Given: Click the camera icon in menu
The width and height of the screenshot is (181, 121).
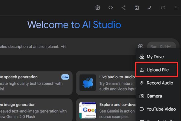Looking at the screenshot, I should pos(142,96).
